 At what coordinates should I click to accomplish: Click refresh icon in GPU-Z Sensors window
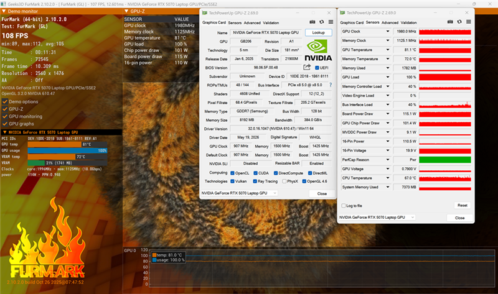pyautogui.click(x=459, y=22)
